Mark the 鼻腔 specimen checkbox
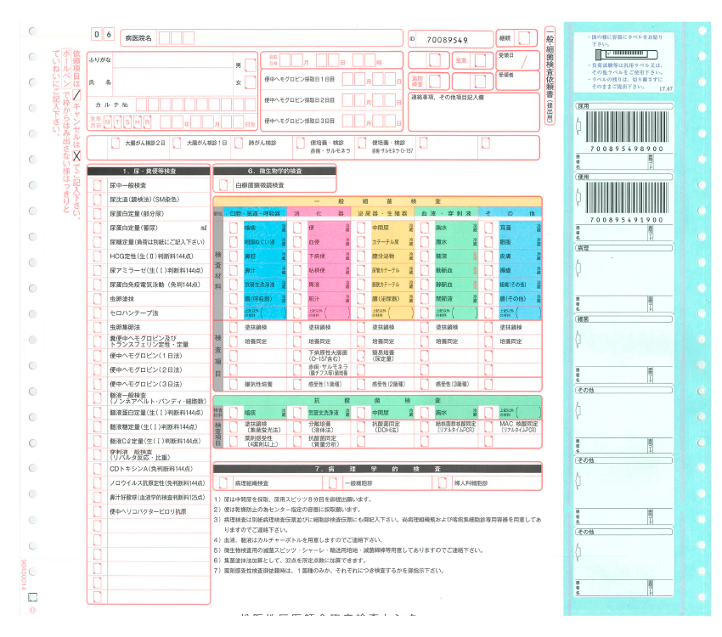The image size is (722, 637). (x=234, y=256)
